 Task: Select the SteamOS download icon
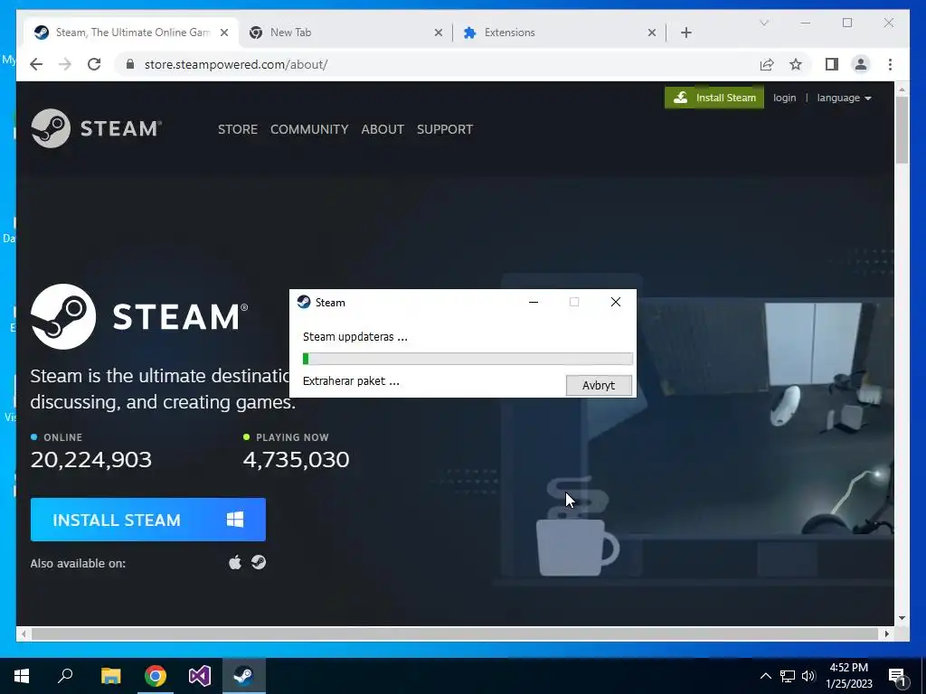259,562
